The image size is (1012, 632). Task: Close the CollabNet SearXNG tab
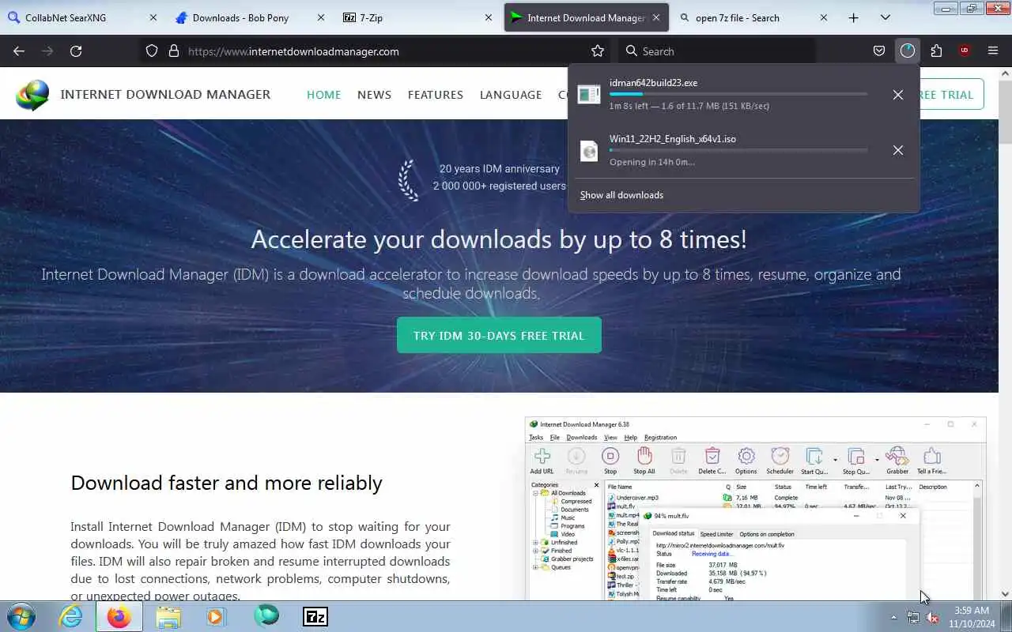(x=153, y=17)
